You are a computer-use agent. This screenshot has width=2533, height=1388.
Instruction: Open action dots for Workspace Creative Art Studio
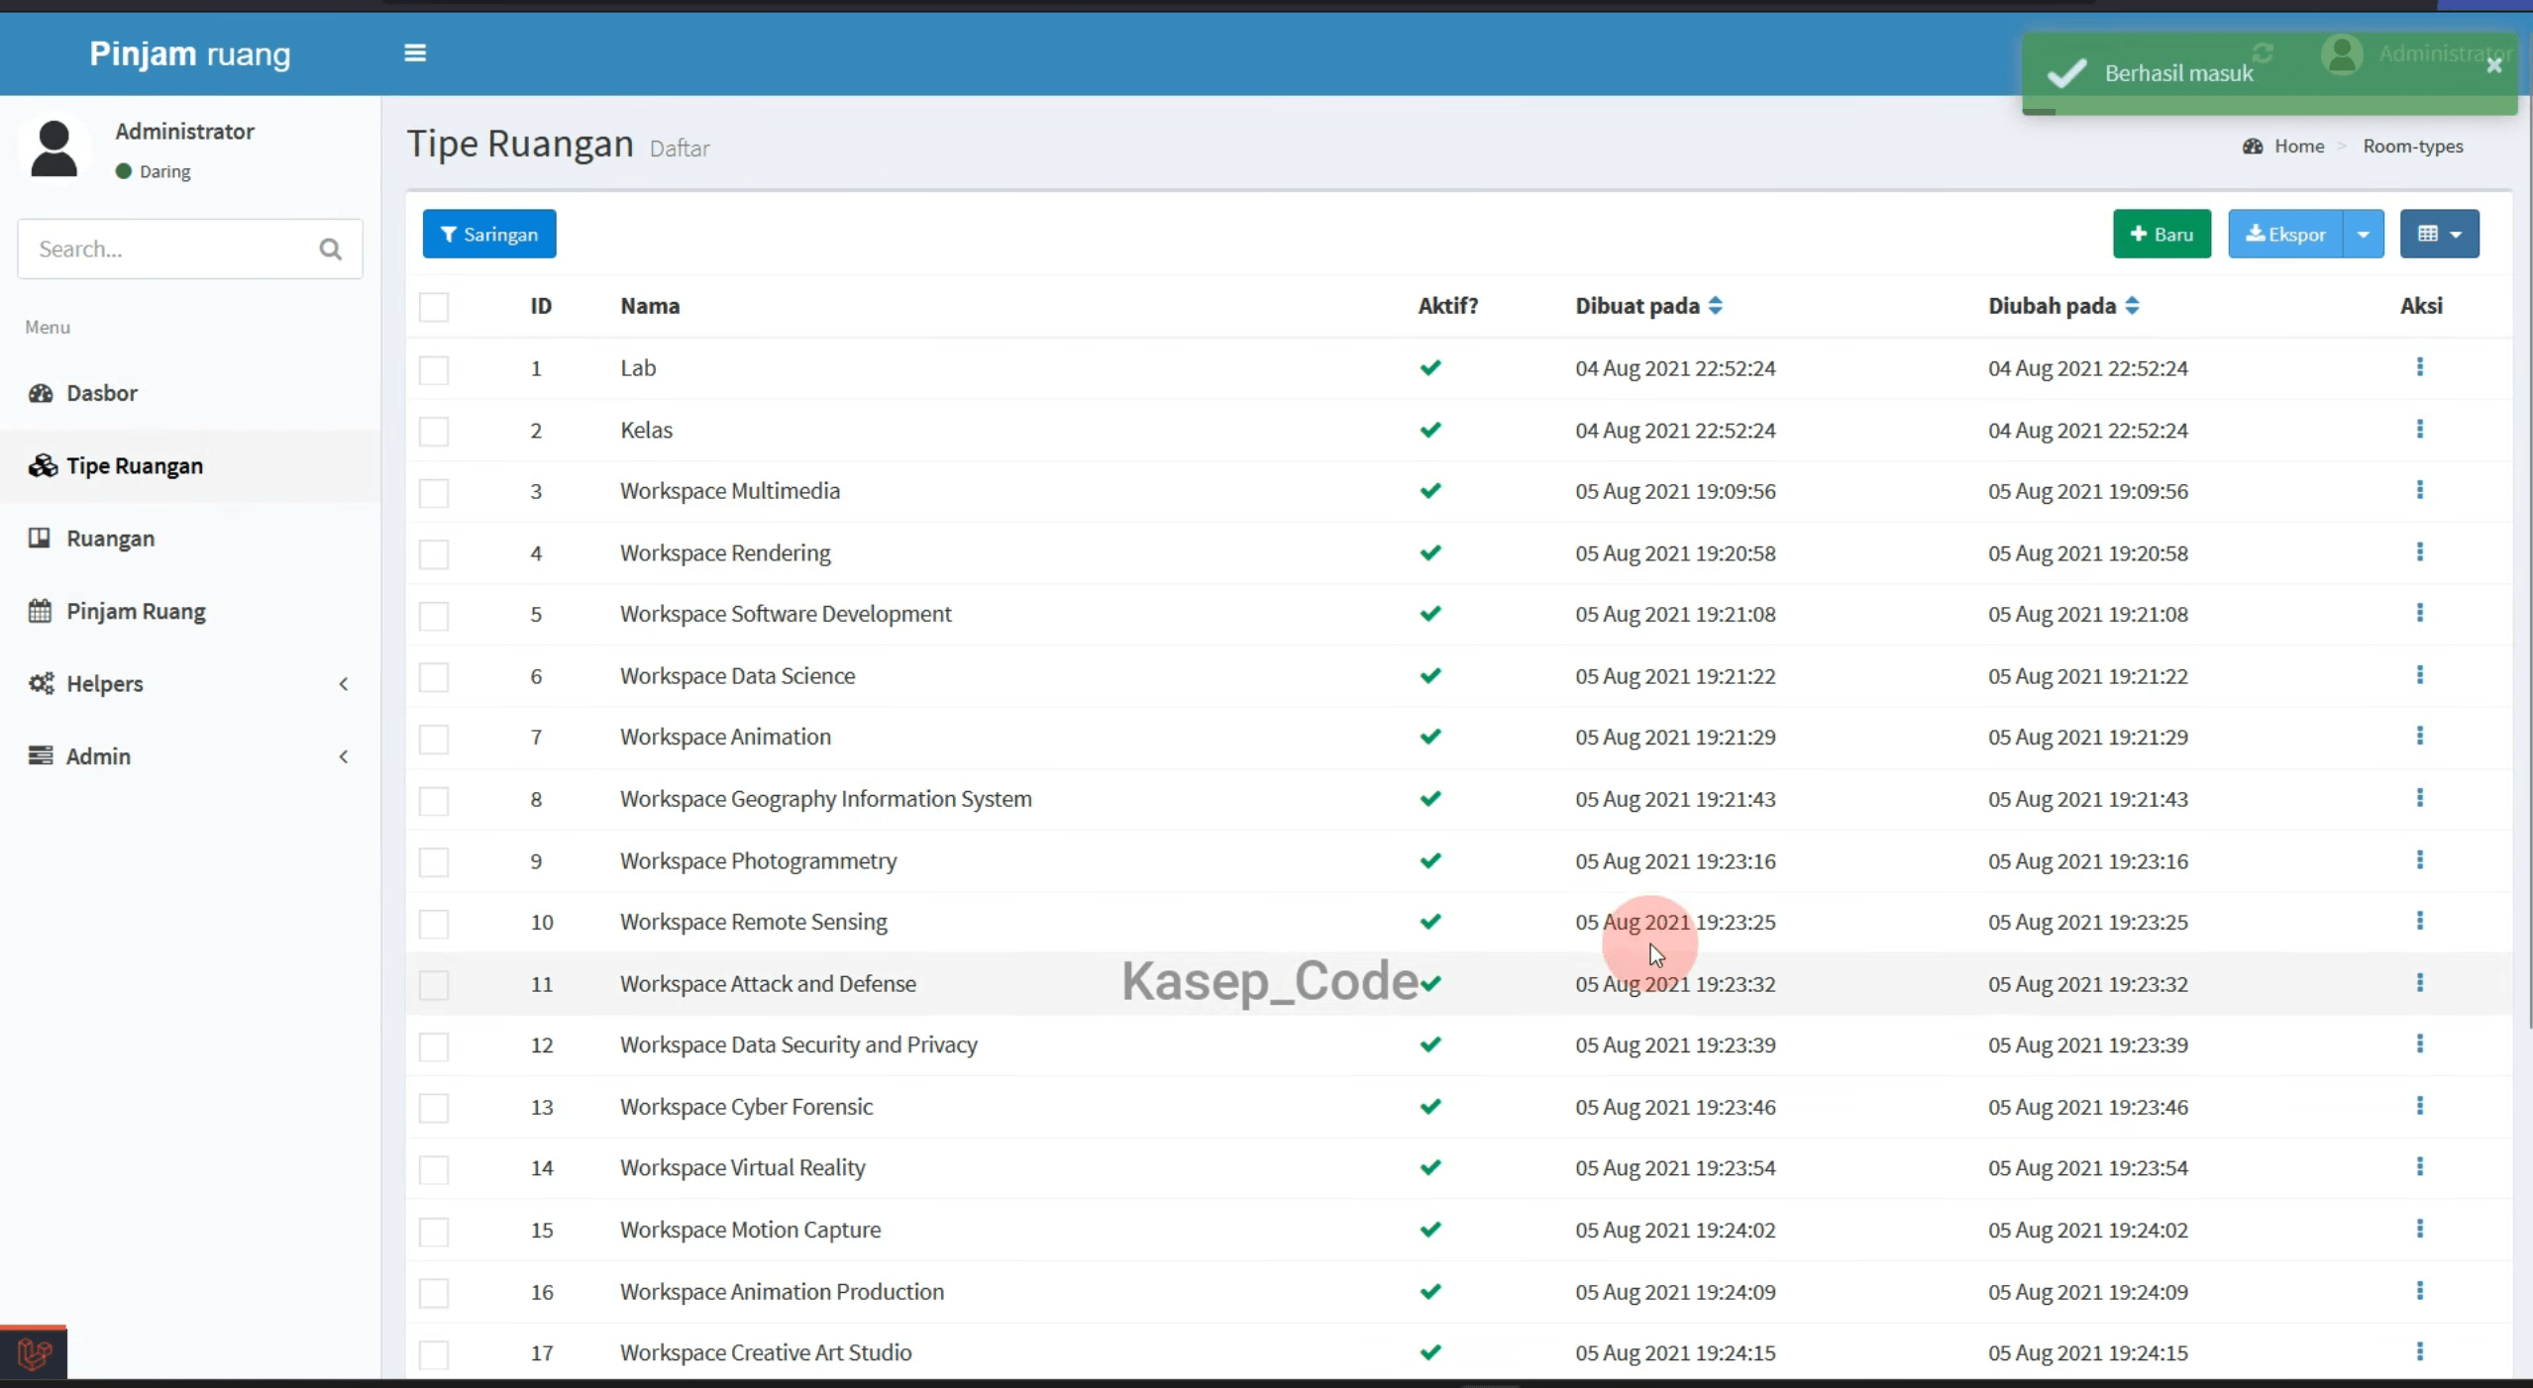[2419, 1352]
